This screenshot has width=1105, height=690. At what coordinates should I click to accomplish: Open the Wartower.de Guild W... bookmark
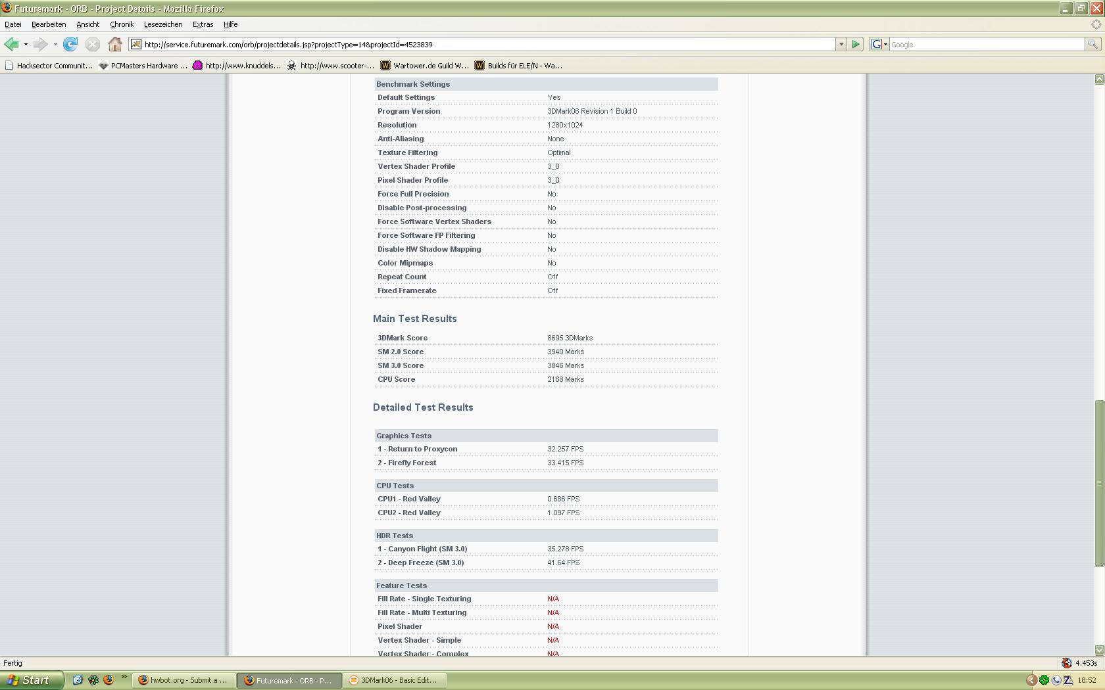click(x=425, y=66)
